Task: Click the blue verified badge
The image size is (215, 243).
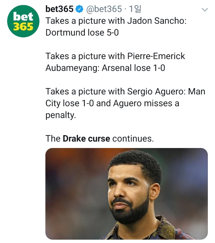Action: (79, 9)
